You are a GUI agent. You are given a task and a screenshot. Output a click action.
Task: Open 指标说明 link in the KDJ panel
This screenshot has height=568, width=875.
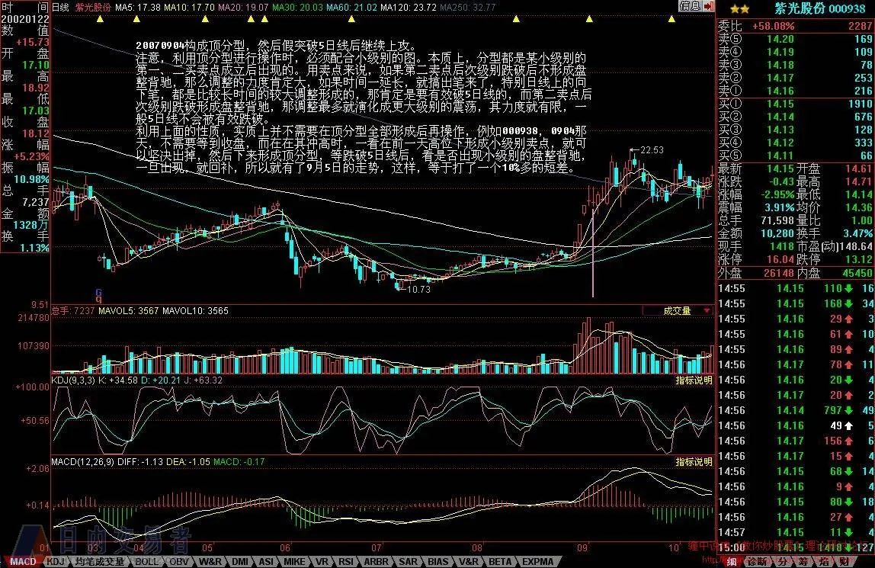pos(694,380)
